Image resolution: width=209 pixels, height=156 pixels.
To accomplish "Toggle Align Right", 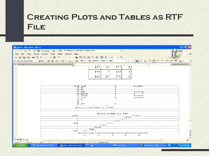I will click(158, 61).
